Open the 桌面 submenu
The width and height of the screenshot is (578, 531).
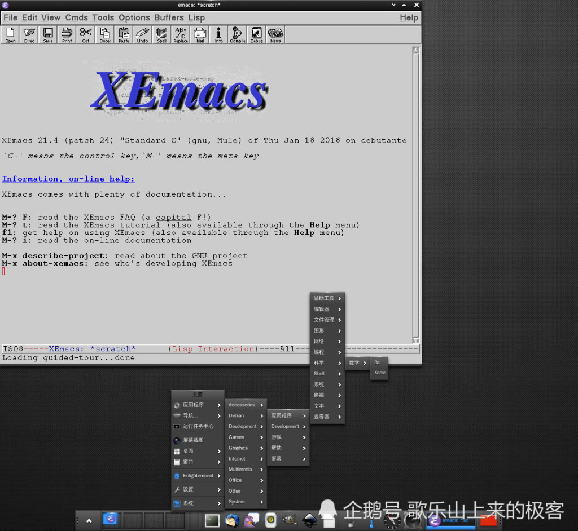[x=198, y=451]
